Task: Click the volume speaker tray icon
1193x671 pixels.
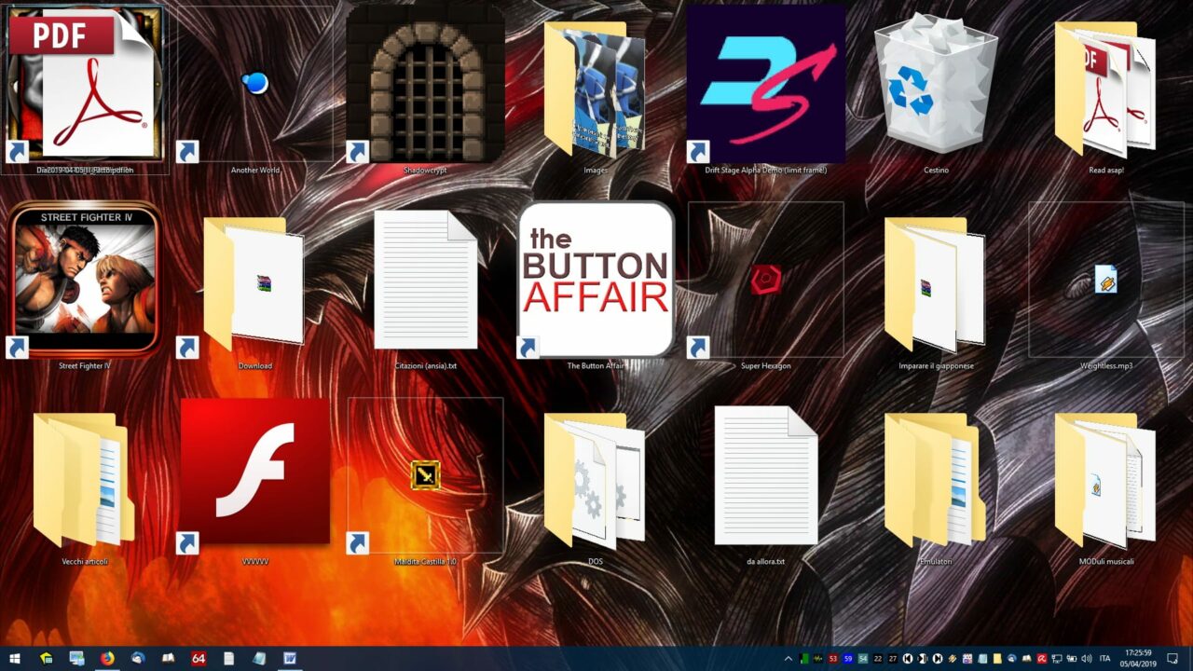Action: click(1087, 659)
